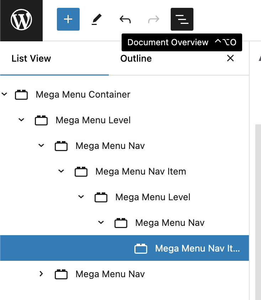This screenshot has height=300, width=261.
Task: Collapse the nested Mega Menu Level
Action: (x=81, y=197)
